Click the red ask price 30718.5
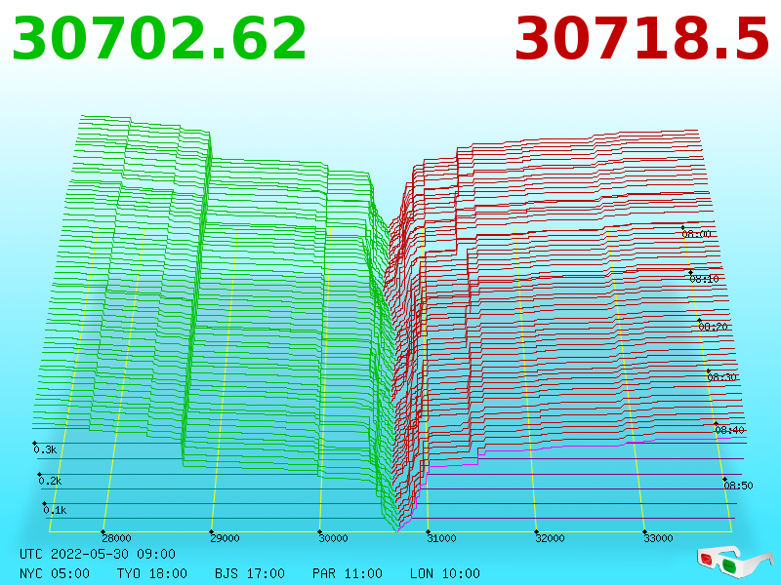This screenshot has height=585, width=781. pos(642,39)
